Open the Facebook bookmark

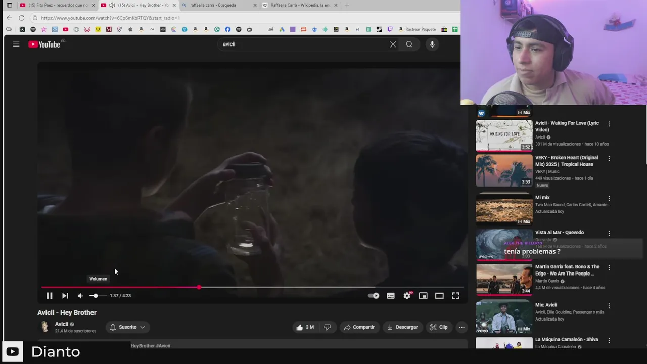point(227,29)
